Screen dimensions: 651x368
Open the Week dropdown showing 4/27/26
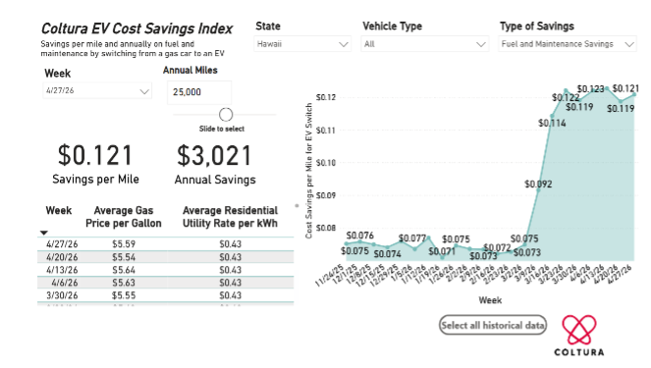coord(97,90)
